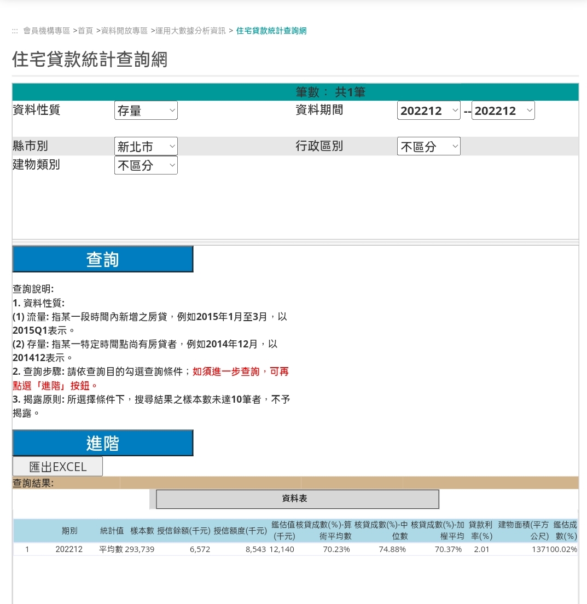Click the 70.23% cell
This screenshot has height=604, width=587.
(x=336, y=549)
